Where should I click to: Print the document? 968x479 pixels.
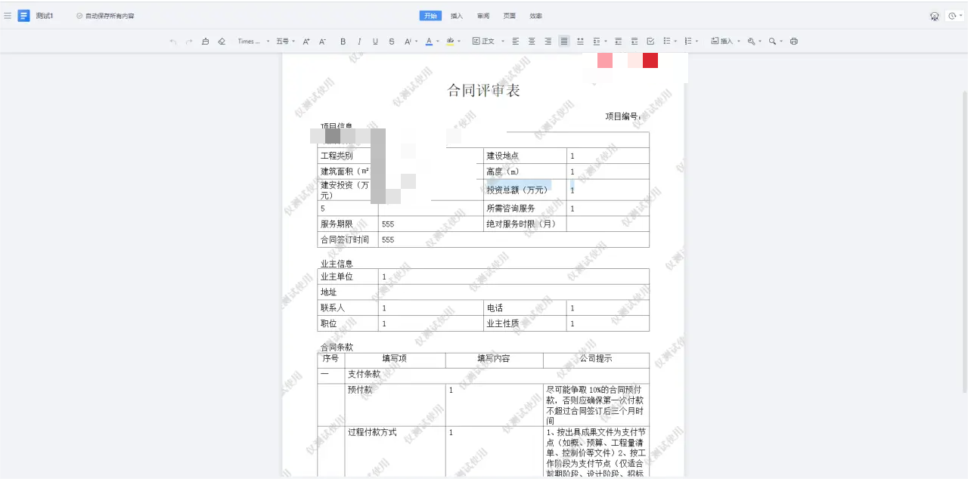pos(793,42)
